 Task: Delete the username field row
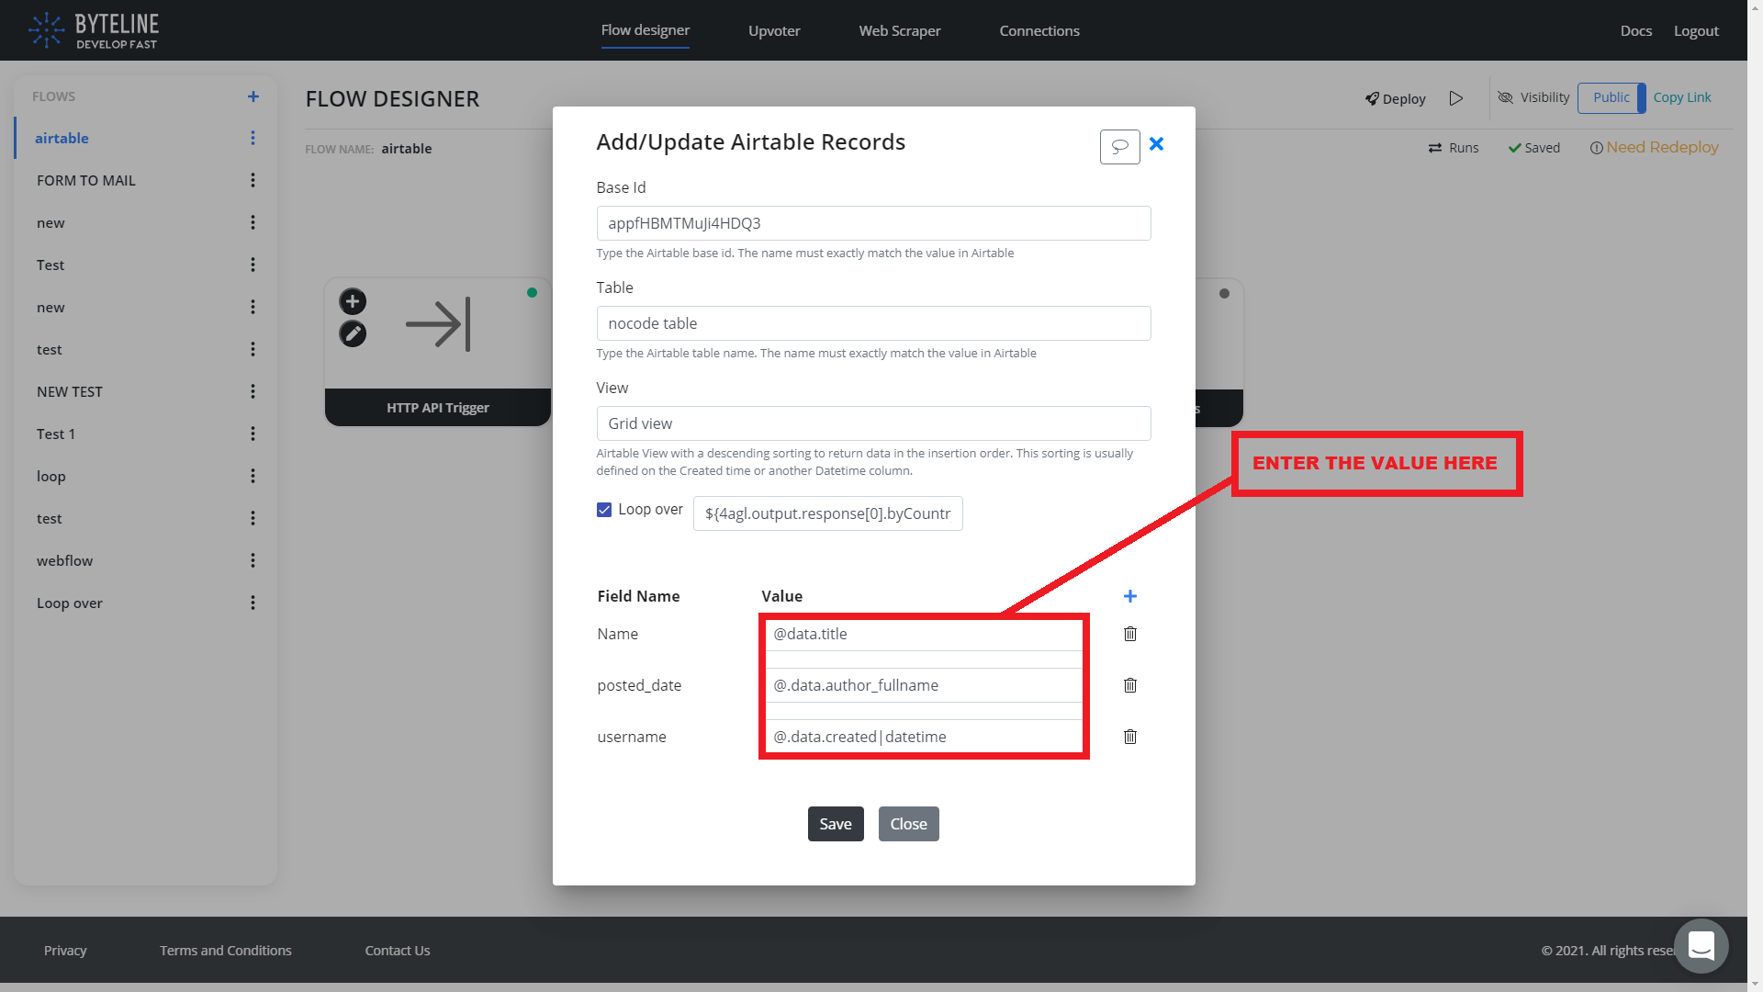(1129, 737)
